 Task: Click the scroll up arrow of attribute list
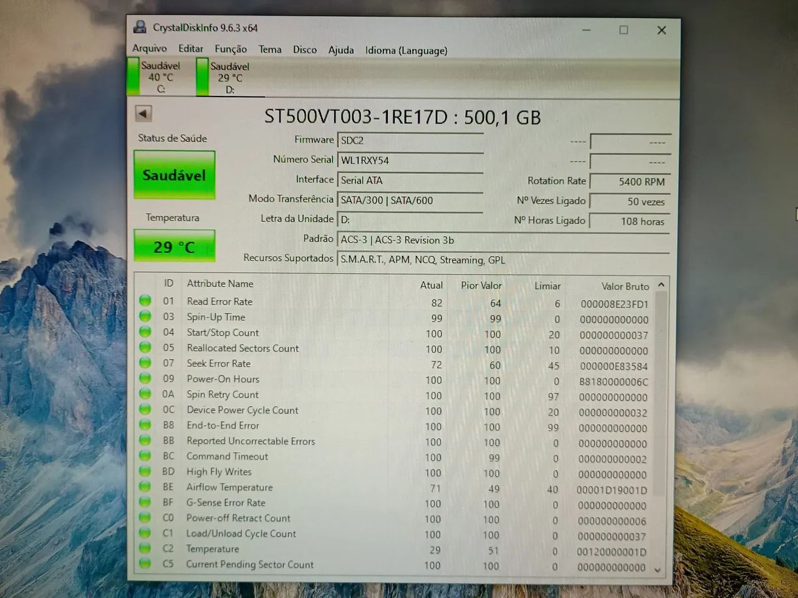pos(661,285)
